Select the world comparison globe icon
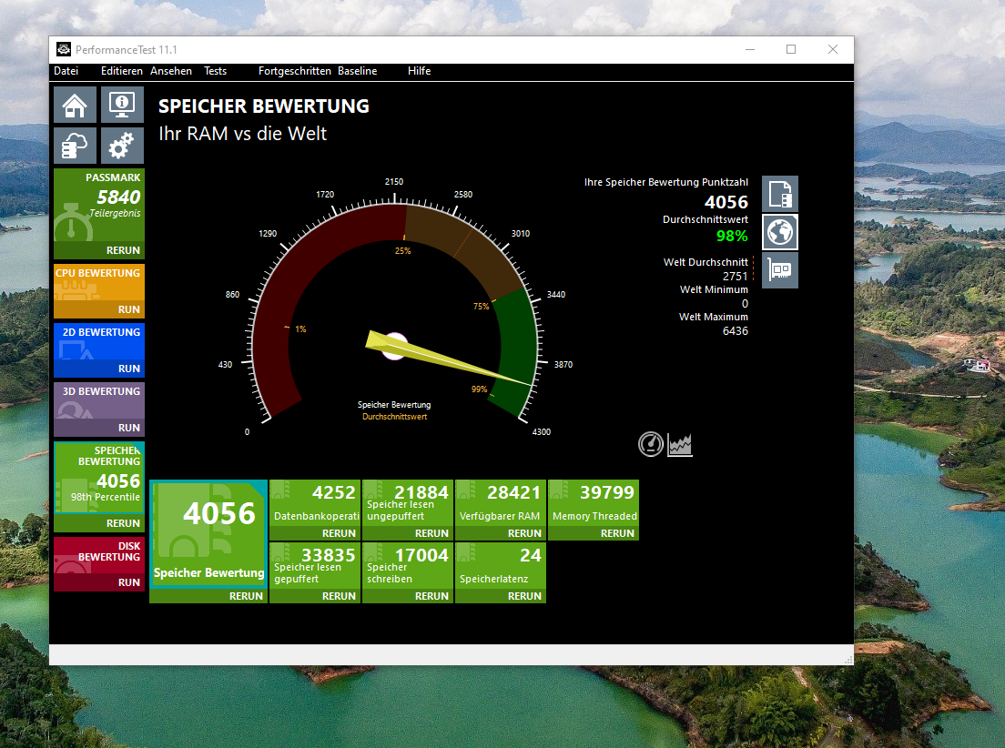The image size is (1005, 748). (780, 231)
